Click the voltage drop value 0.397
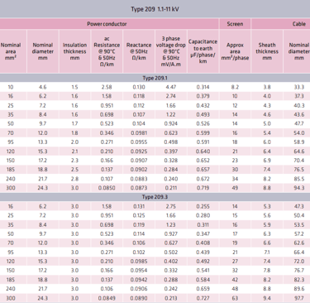Viewport: 310px width, 303px height. point(171,151)
